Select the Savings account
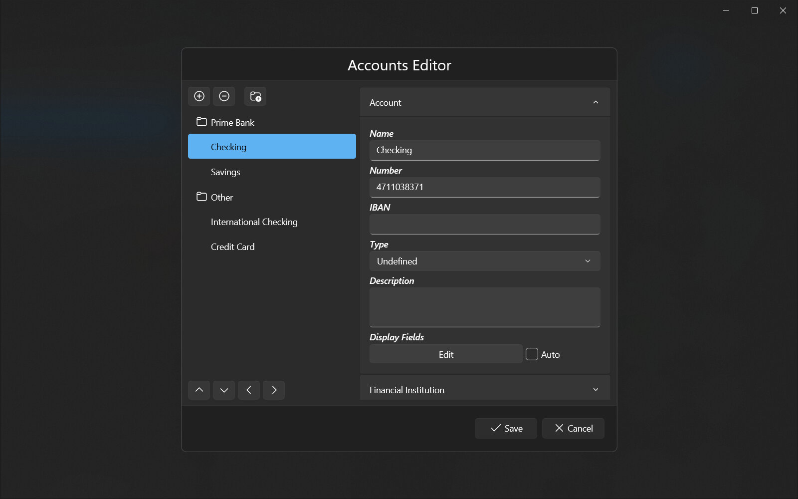Image resolution: width=798 pixels, height=499 pixels. pyautogui.click(x=272, y=172)
